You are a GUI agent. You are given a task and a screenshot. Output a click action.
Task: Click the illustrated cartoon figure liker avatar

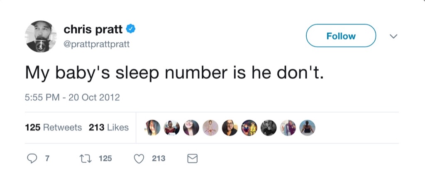pos(211,128)
